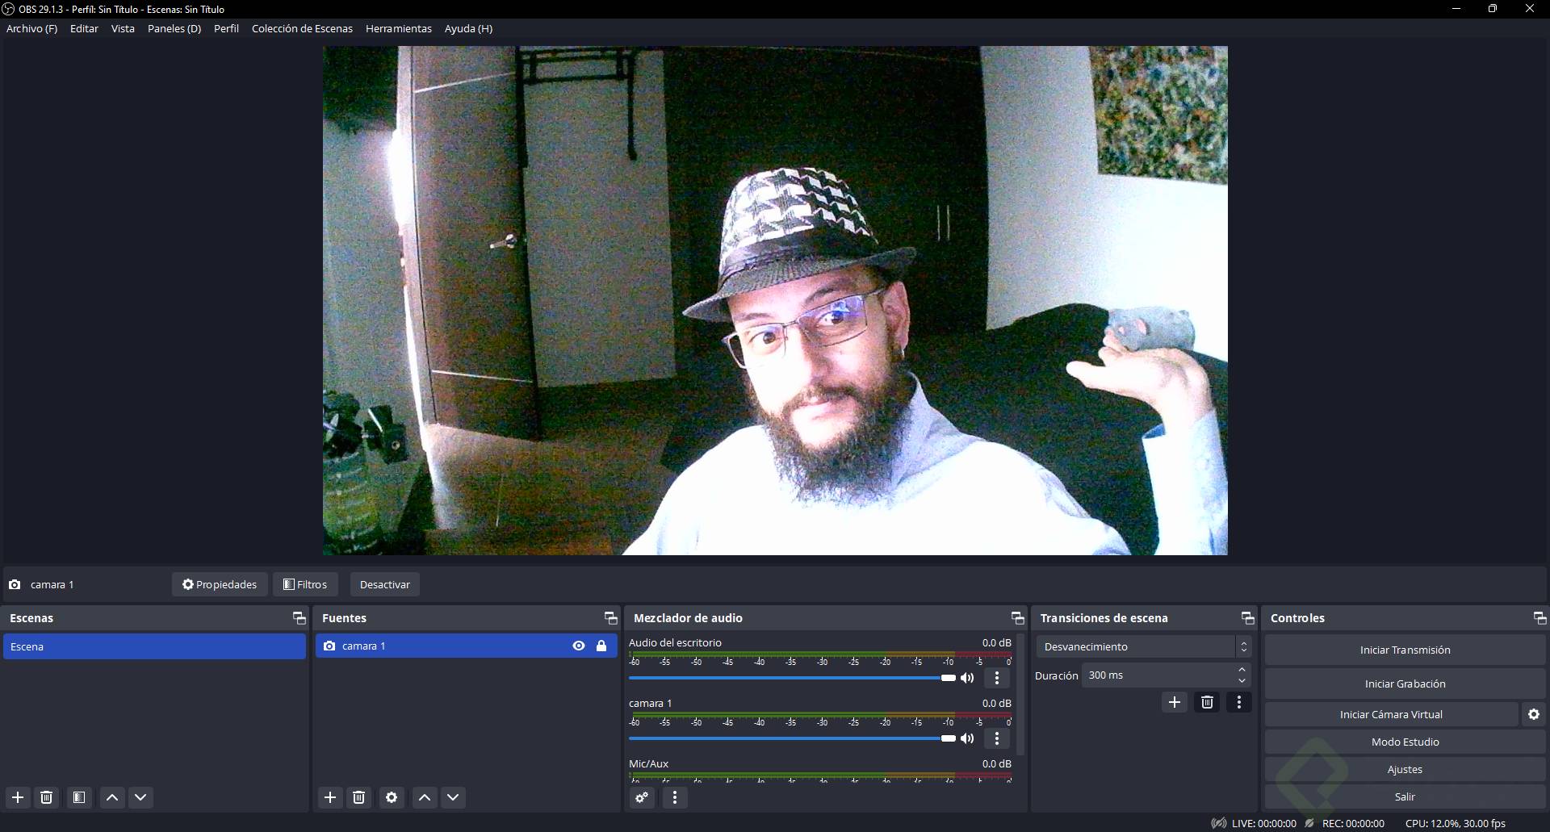The image size is (1550, 832).
Task: Click Desactivar button for camara 1
Action: [384, 584]
